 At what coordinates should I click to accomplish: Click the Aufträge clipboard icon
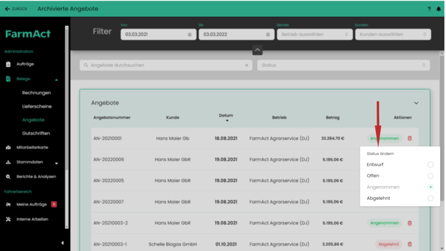tap(8, 64)
